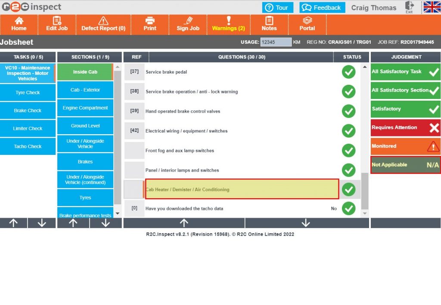
Task: Change the No answer on tacho data question
Action: click(x=334, y=209)
